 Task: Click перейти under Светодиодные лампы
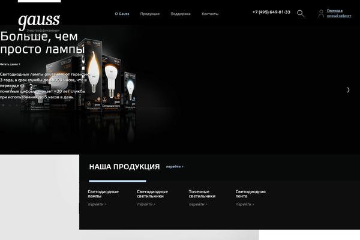point(97,204)
